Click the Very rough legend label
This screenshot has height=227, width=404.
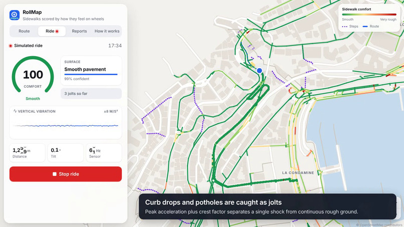point(388,20)
